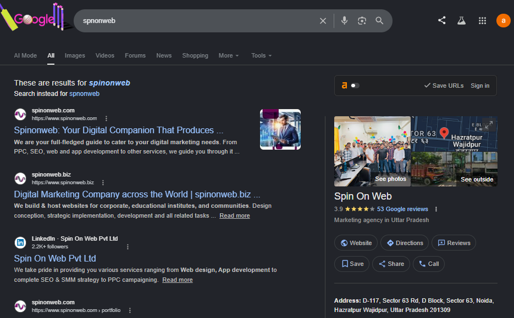
Task: Click the share icon in the top bar
Action: tap(442, 20)
